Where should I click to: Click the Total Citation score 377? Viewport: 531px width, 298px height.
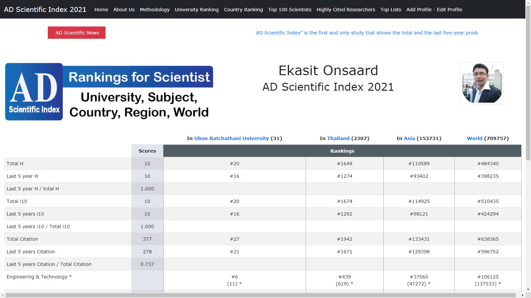click(x=147, y=239)
